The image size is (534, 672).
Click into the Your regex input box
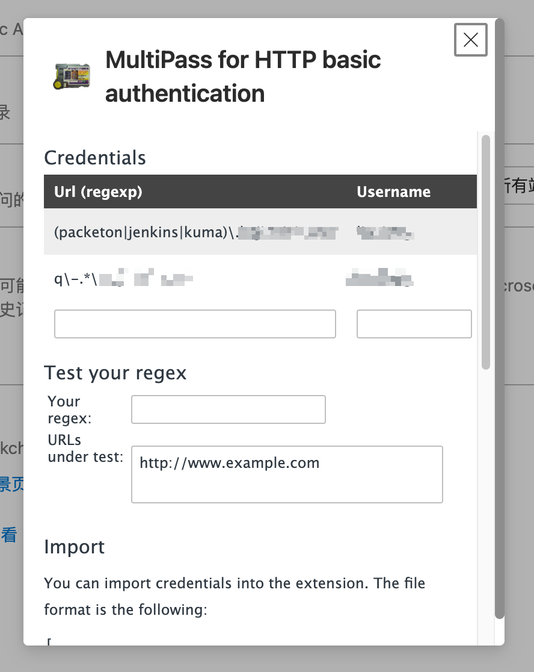point(228,409)
